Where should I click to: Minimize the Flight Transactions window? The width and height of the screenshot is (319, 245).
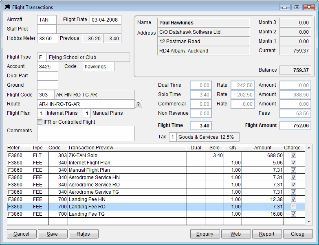[285, 7]
